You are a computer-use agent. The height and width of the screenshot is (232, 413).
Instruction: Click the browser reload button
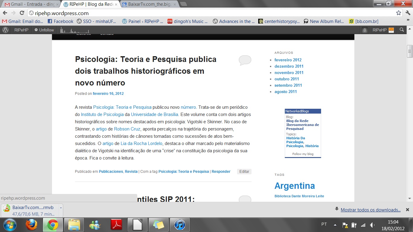coord(22,13)
